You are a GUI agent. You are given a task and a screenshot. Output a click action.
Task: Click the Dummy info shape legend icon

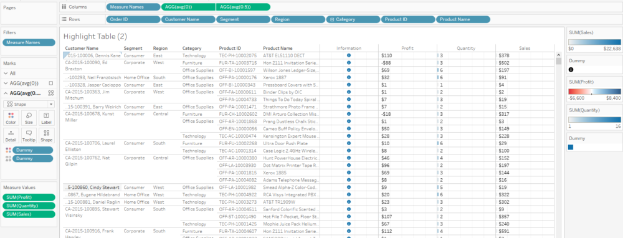[x=571, y=70]
